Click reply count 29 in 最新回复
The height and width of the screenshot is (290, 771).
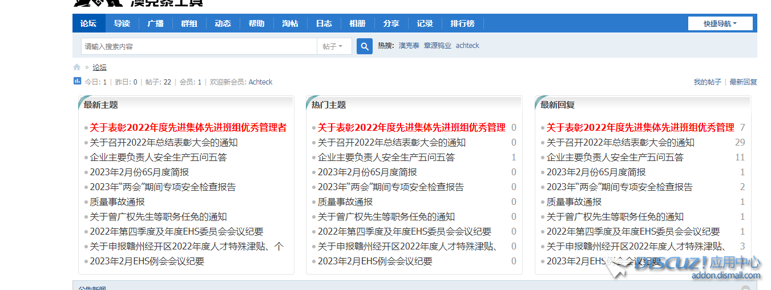(740, 143)
